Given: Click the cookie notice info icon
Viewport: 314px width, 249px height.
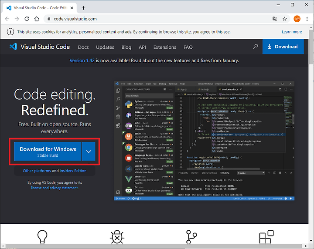Looking at the screenshot, I should (10, 32).
